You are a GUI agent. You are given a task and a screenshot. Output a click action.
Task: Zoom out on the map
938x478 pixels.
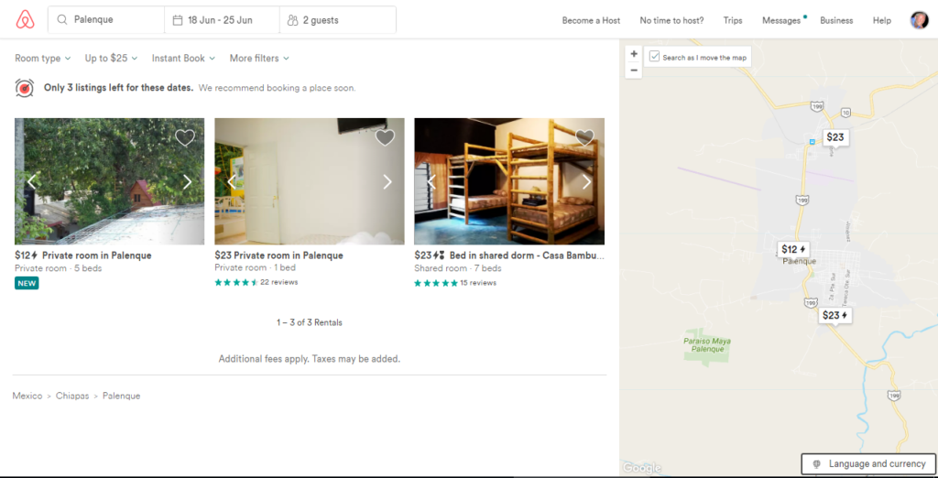pyautogui.click(x=634, y=70)
